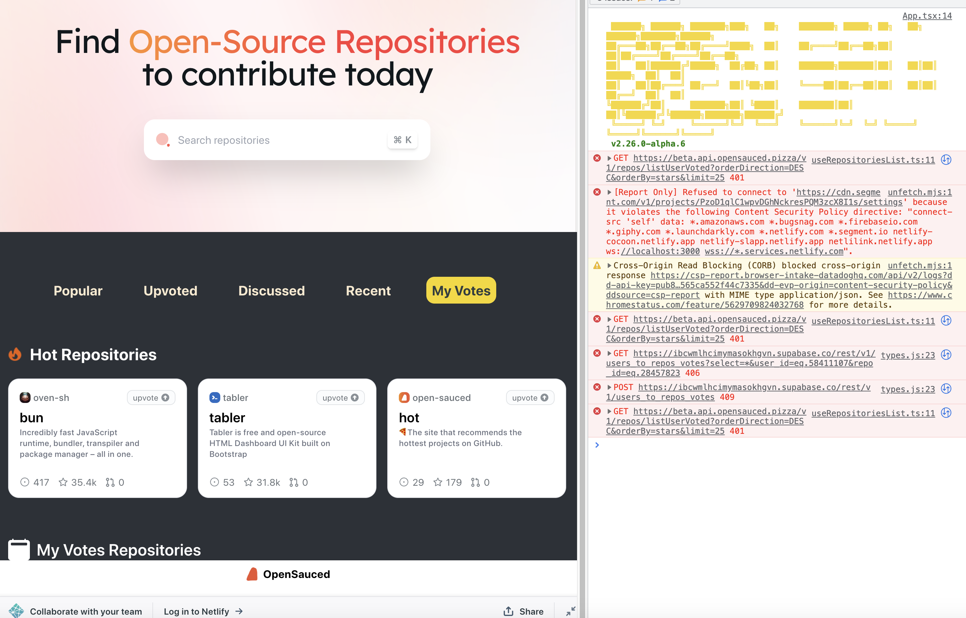Click the OpenSauced footer logo
This screenshot has height=618, width=966.
pos(288,574)
